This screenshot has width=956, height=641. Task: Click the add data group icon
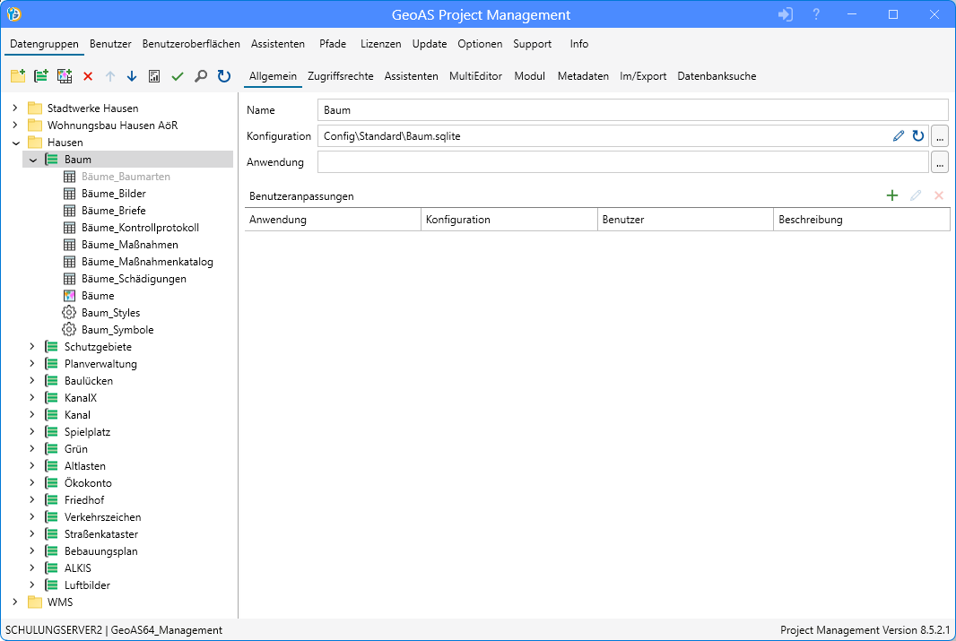click(x=40, y=77)
